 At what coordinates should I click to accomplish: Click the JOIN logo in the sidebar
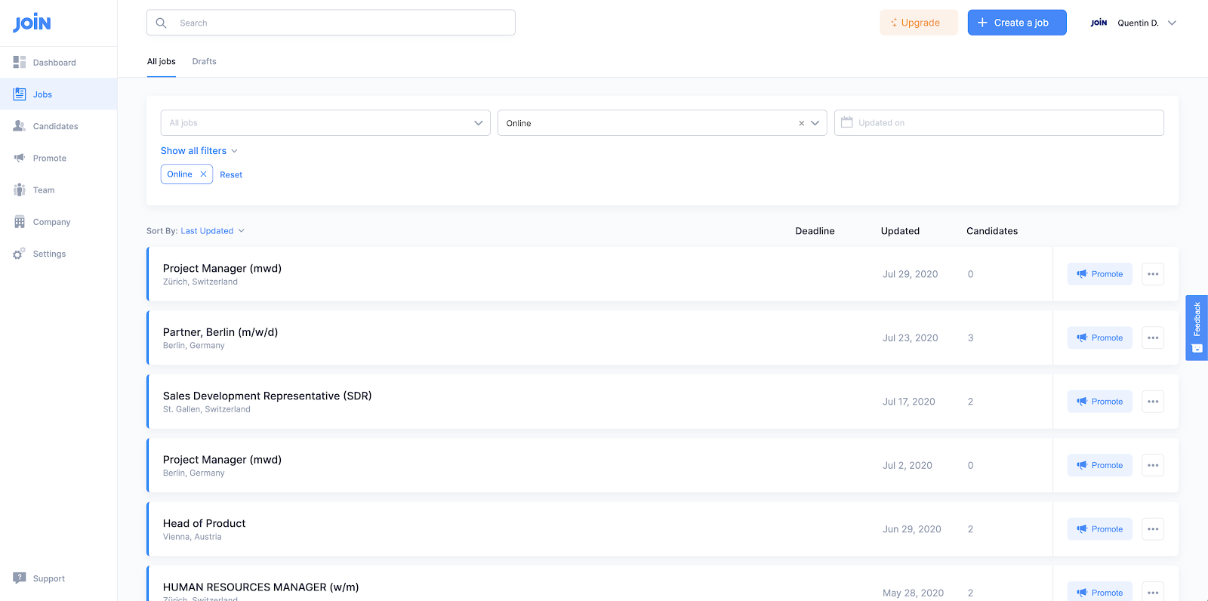pos(32,23)
